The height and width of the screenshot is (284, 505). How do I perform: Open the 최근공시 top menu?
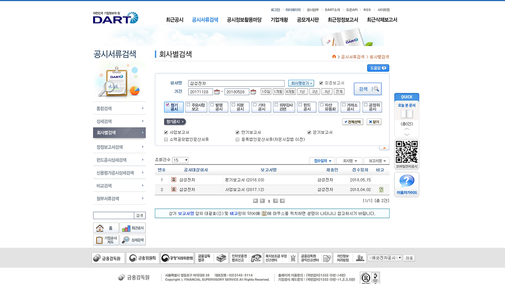coord(175,20)
